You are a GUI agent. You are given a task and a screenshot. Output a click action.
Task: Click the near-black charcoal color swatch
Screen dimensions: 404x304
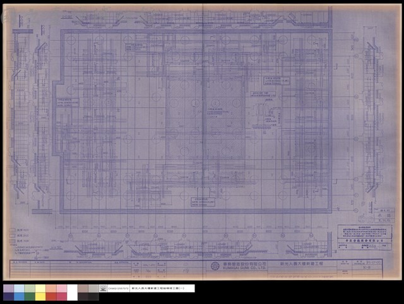tap(93, 296)
